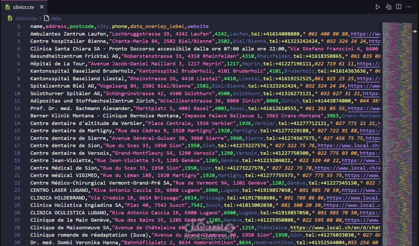The image size is (419, 246).
Task: Click the document icon next to data breadcrumb
Action: click(x=46, y=18)
